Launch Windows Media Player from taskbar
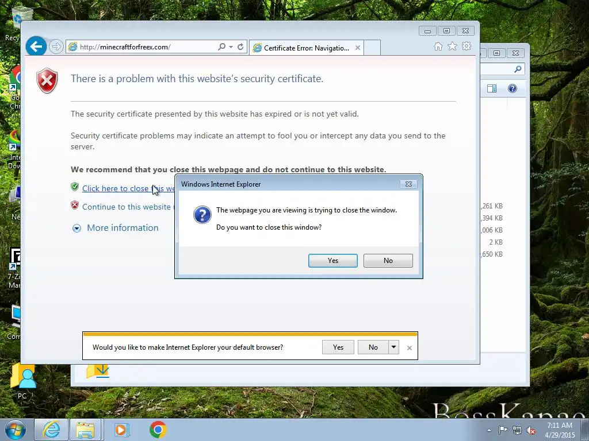This screenshot has height=441, width=589. point(121,430)
